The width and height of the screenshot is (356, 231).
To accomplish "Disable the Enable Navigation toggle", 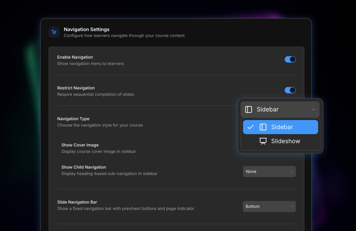I will [x=290, y=59].
